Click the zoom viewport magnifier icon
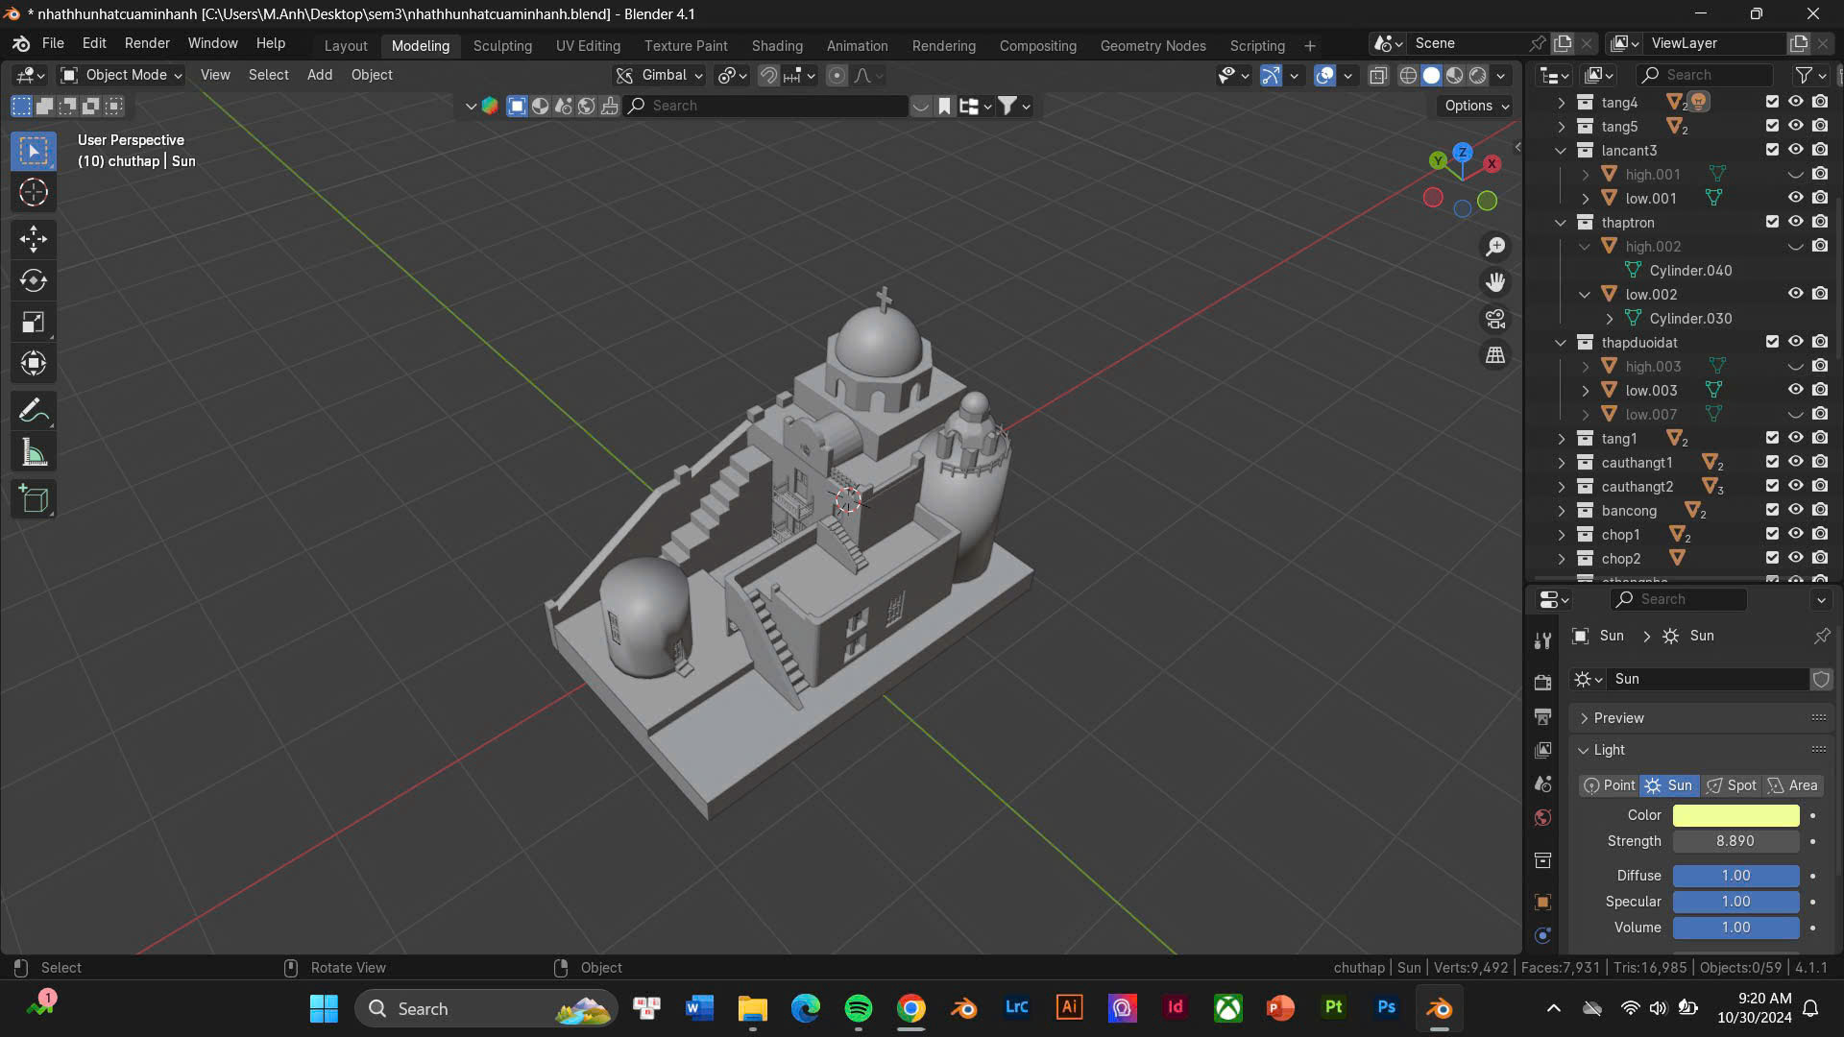The width and height of the screenshot is (1844, 1037). pyautogui.click(x=1495, y=247)
